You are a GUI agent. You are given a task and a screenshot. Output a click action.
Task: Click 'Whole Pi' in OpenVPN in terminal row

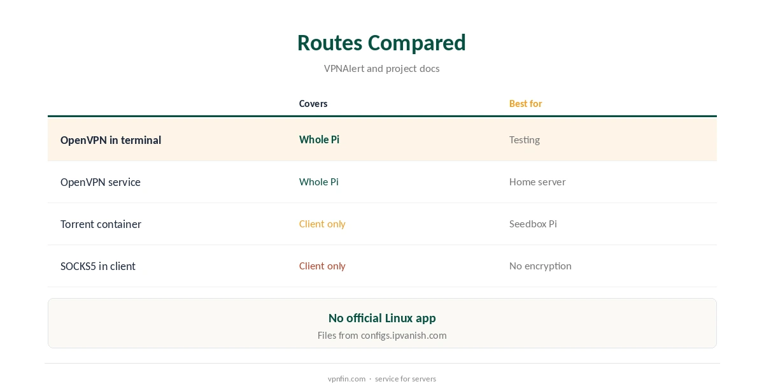click(x=319, y=139)
